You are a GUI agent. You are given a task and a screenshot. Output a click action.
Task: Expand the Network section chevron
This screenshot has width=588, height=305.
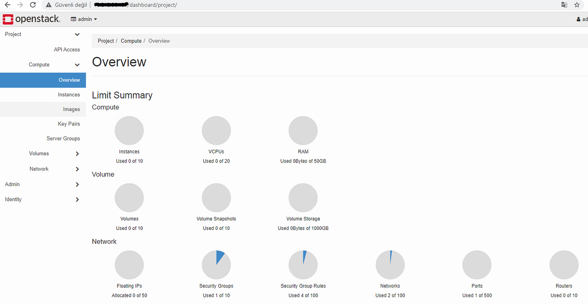[77, 169]
